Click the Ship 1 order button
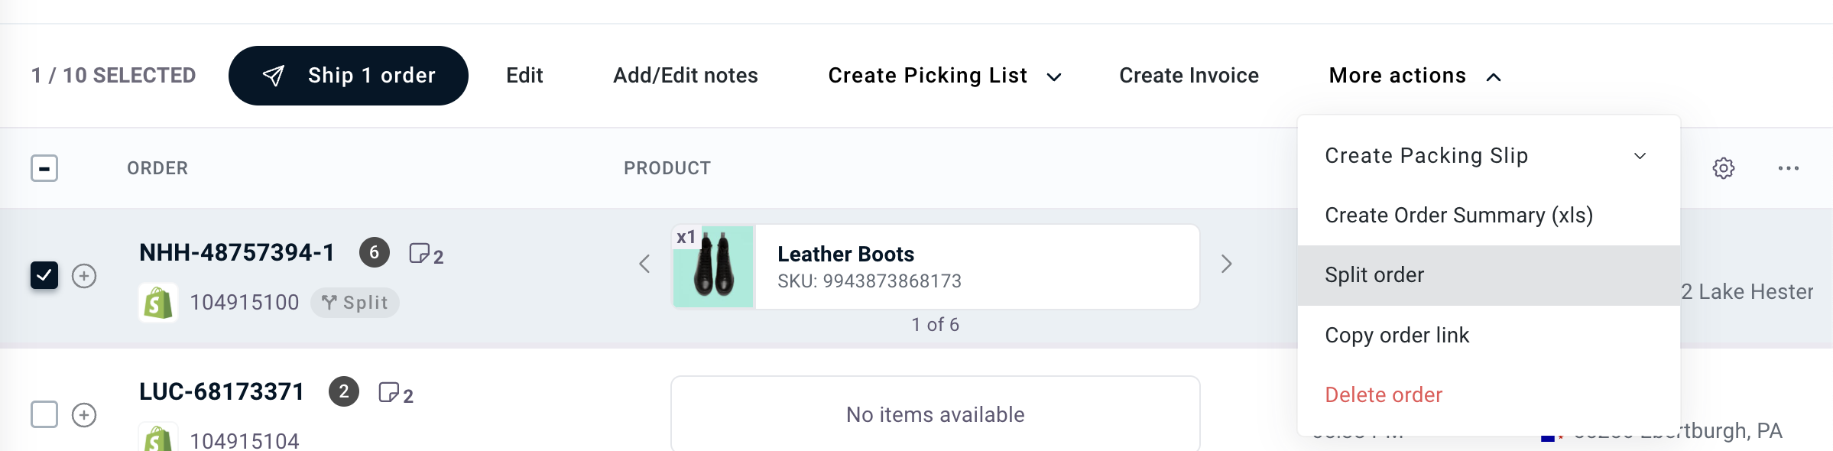This screenshot has width=1833, height=451. [349, 76]
